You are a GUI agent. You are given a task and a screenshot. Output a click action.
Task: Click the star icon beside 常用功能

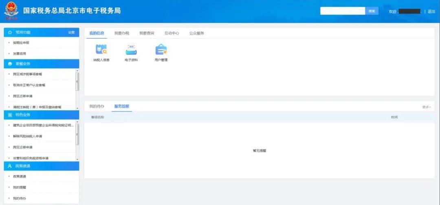10,33
